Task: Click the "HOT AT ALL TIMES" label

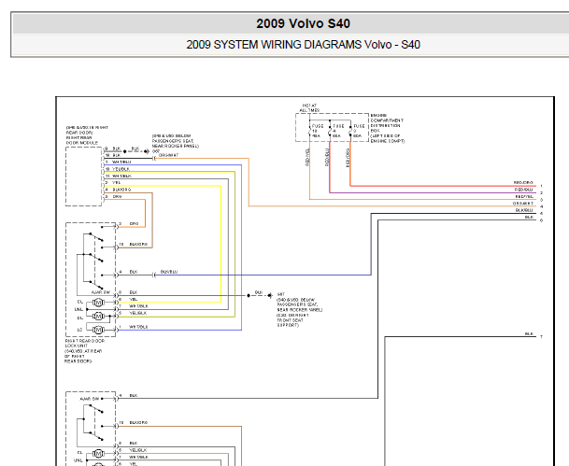Action: pos(309,107)
